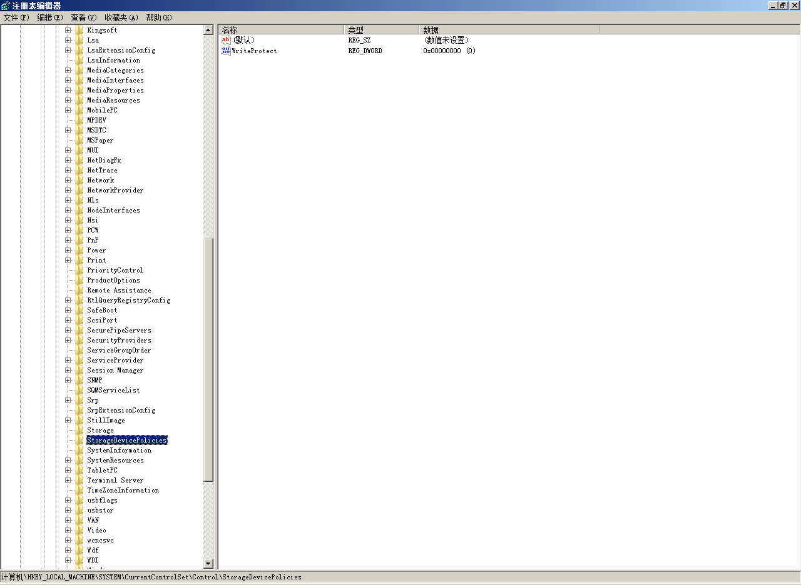Expand the Network registry key
Viewport: 801px width, 585px height.
tap(68, 180)
